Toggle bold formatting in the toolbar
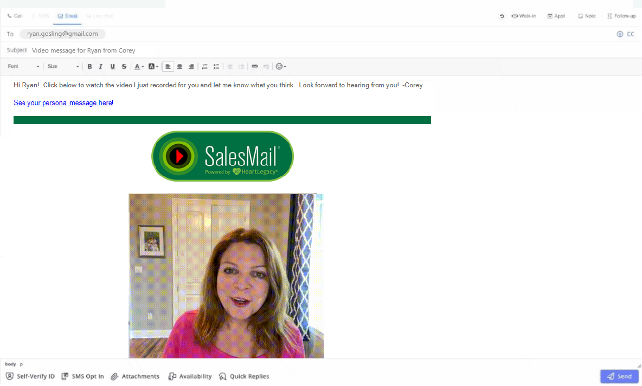The width and height of the screenshot is (642, 386). coord(90,67)
